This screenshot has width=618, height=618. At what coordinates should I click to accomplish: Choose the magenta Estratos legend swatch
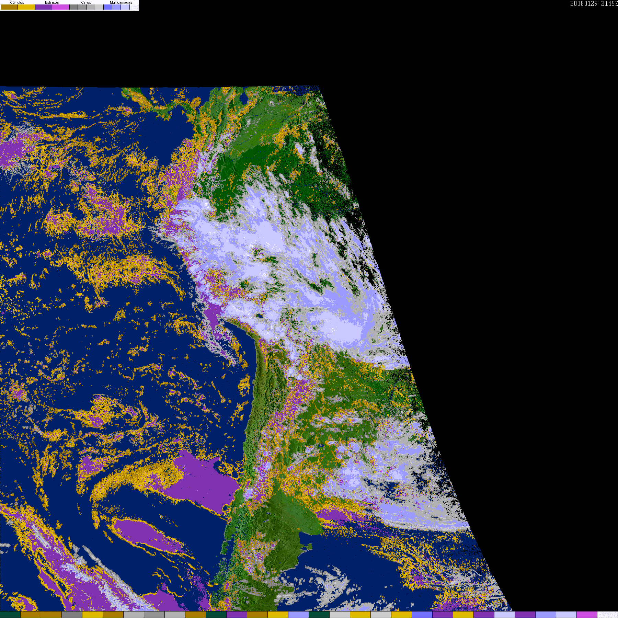click(x=61, y=7)
